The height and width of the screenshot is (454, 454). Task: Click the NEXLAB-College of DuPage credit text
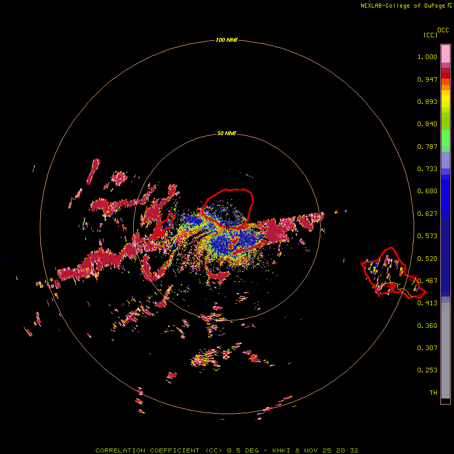(403, 6)
